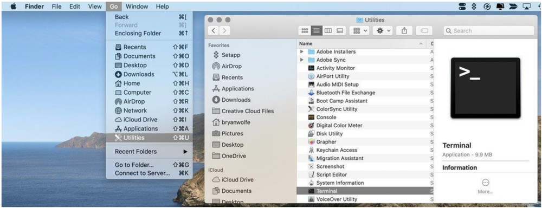Viewport: 542px width, 208px height.
Task: Click the More... button in preview
Action: tap(485, 186)
